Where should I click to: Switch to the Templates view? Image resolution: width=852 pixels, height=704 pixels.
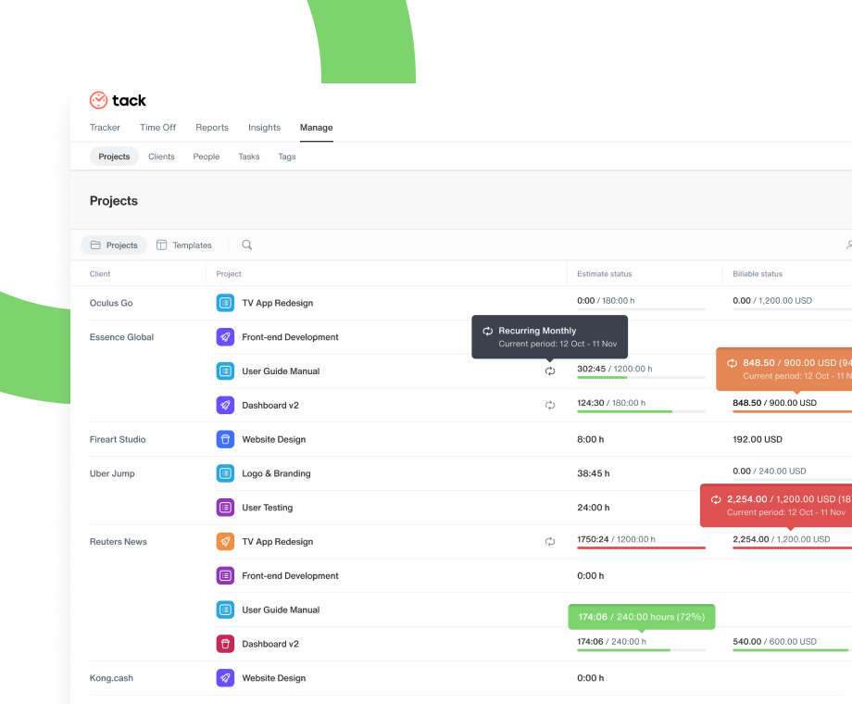coord(184,245)
